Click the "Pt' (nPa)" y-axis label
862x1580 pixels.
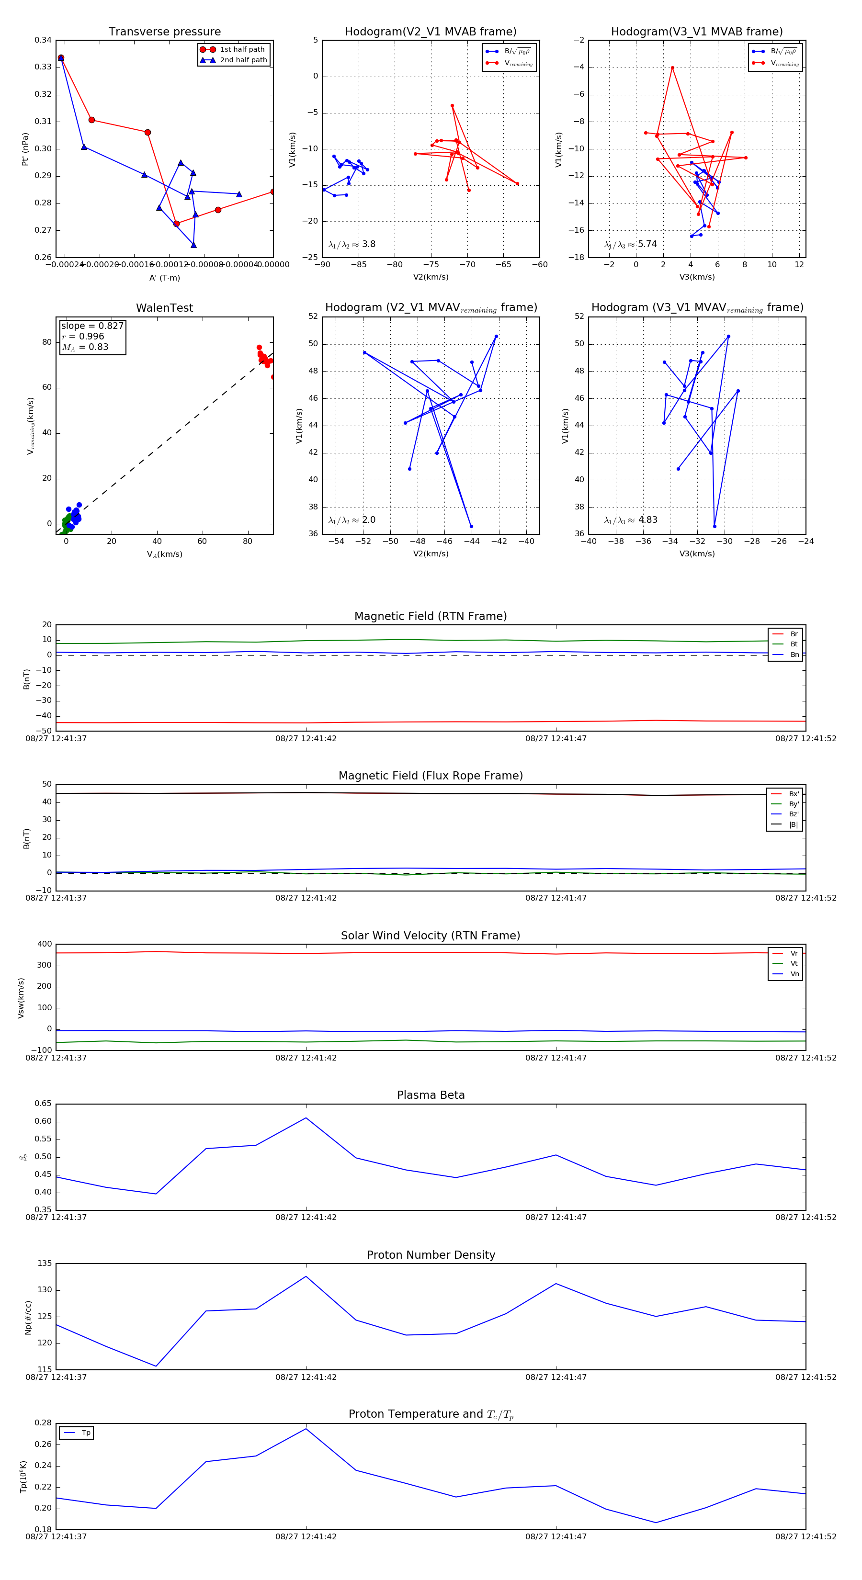coord(25,149)
